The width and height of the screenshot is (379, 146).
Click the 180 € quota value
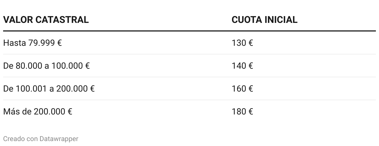coord(242,111)
